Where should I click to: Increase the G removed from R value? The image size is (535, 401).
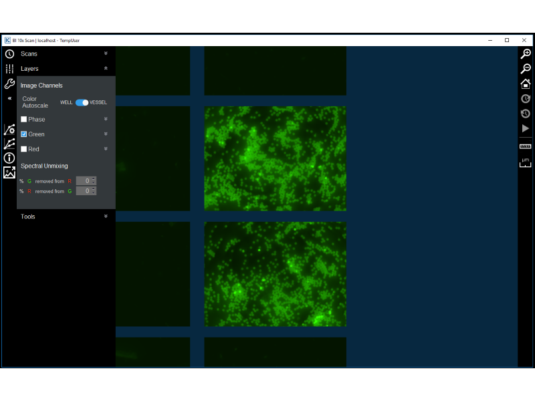94,178
